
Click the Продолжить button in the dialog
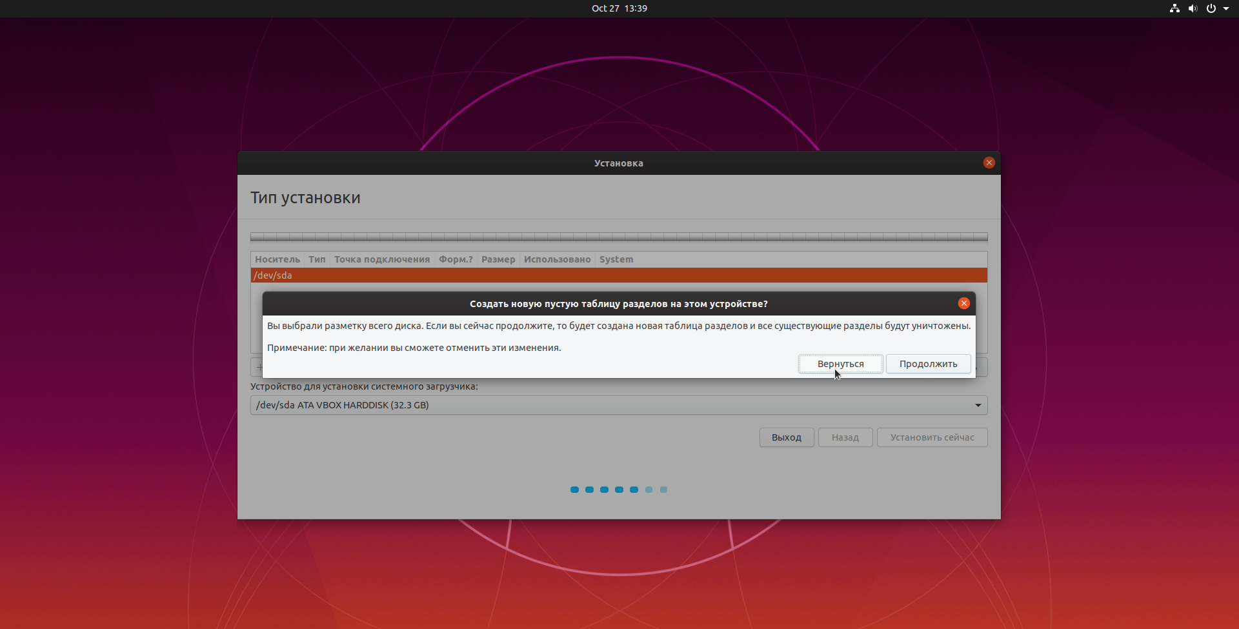[928, 364]
